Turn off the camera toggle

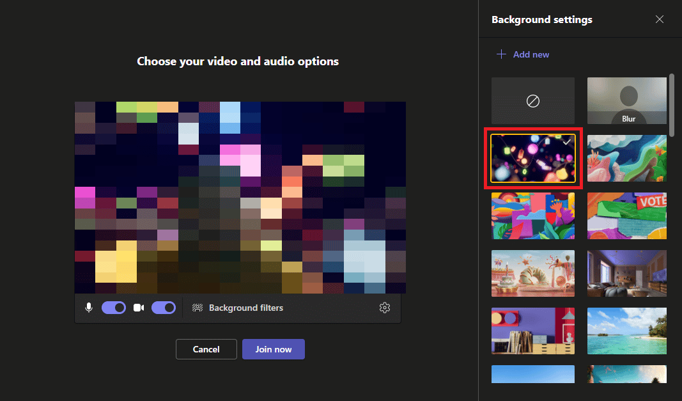(x=164, y=308)
